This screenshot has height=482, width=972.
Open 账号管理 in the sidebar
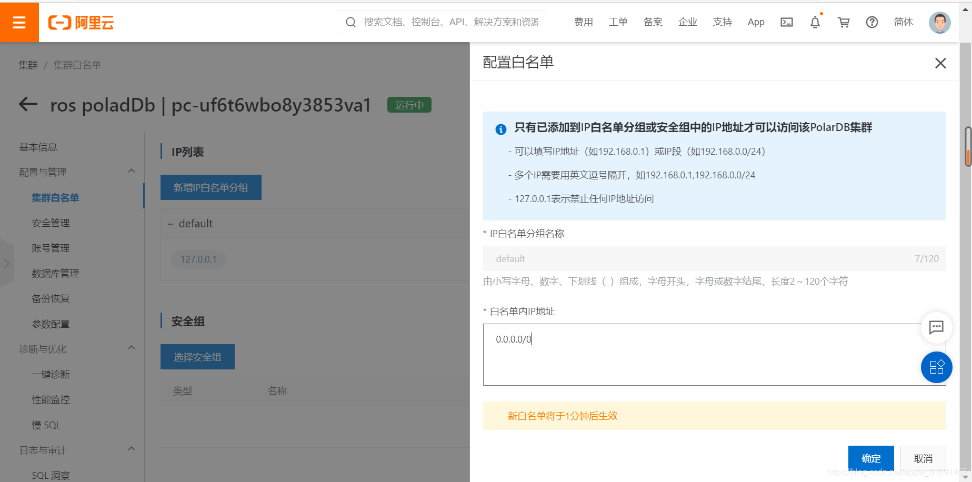(x=51, y=248)
